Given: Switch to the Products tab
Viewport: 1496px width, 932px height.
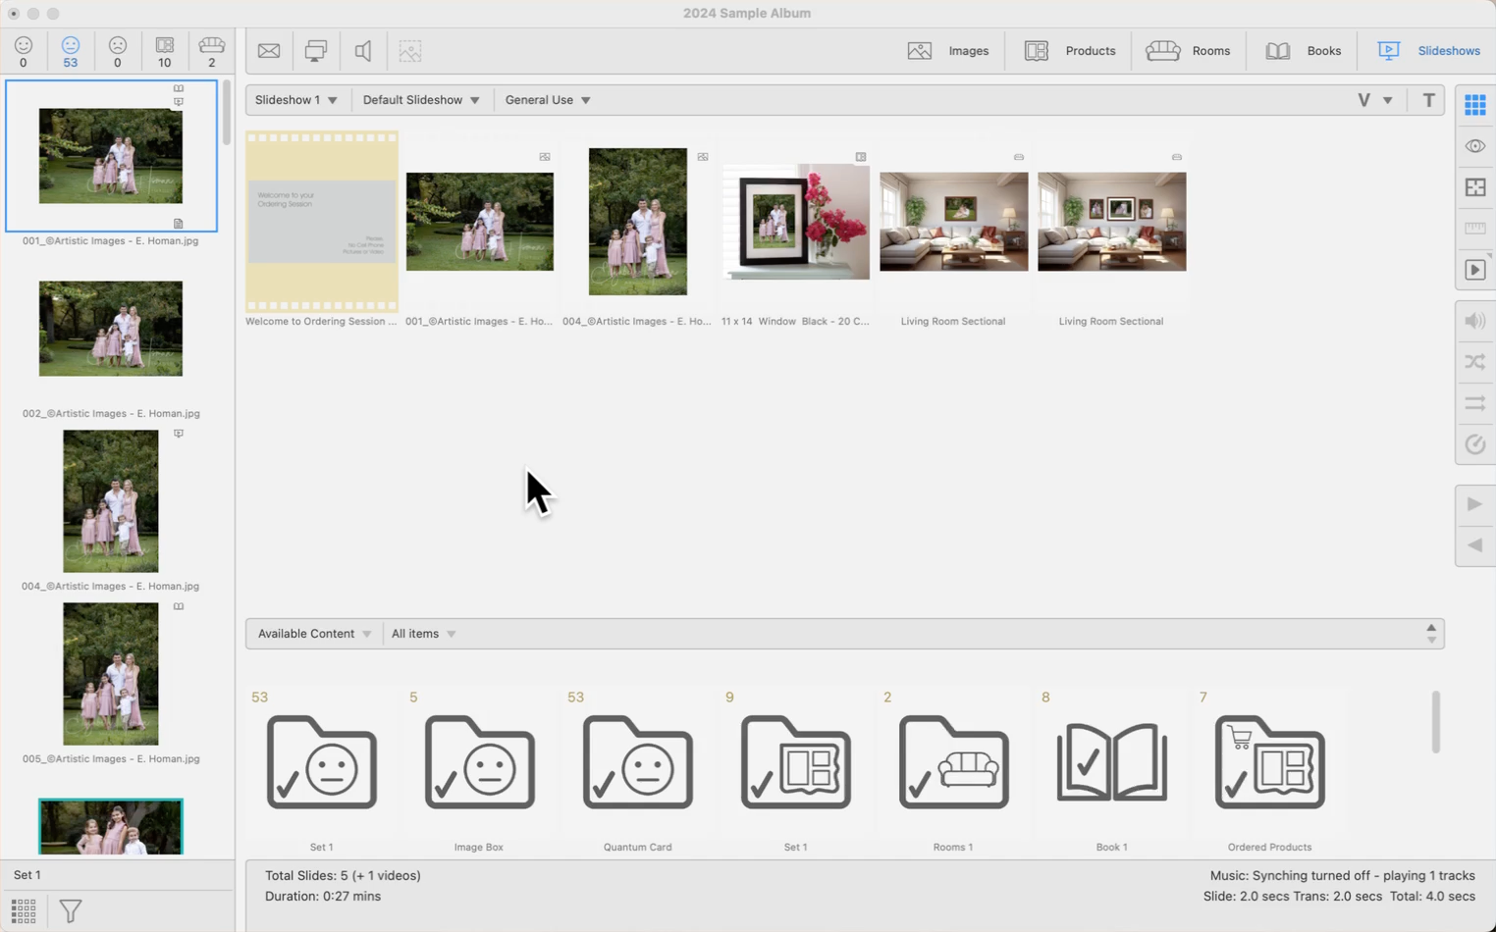Looking at the screenshot, I should (1070, 51).
